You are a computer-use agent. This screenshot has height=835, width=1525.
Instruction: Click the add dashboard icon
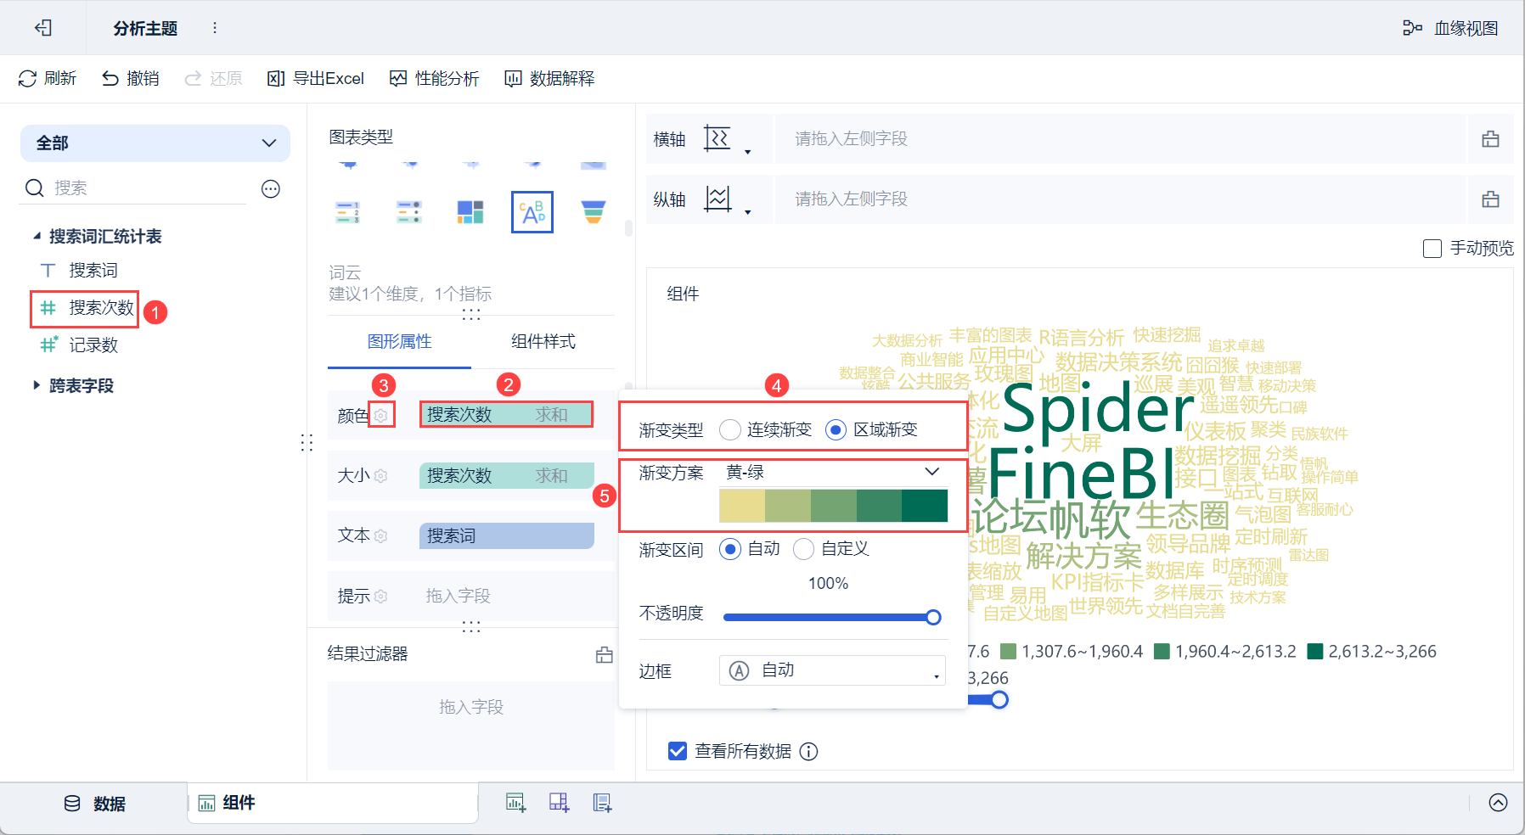(559, 803)
